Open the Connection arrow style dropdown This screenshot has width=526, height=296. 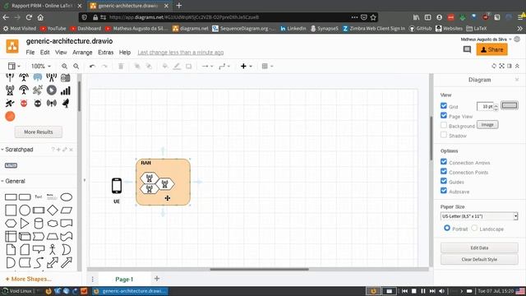pos(207,67)
